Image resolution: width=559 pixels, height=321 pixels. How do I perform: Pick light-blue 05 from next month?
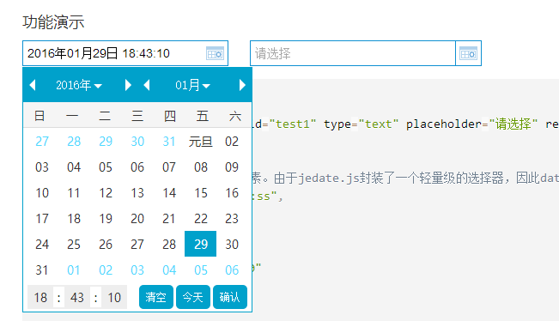pos(201,270)
